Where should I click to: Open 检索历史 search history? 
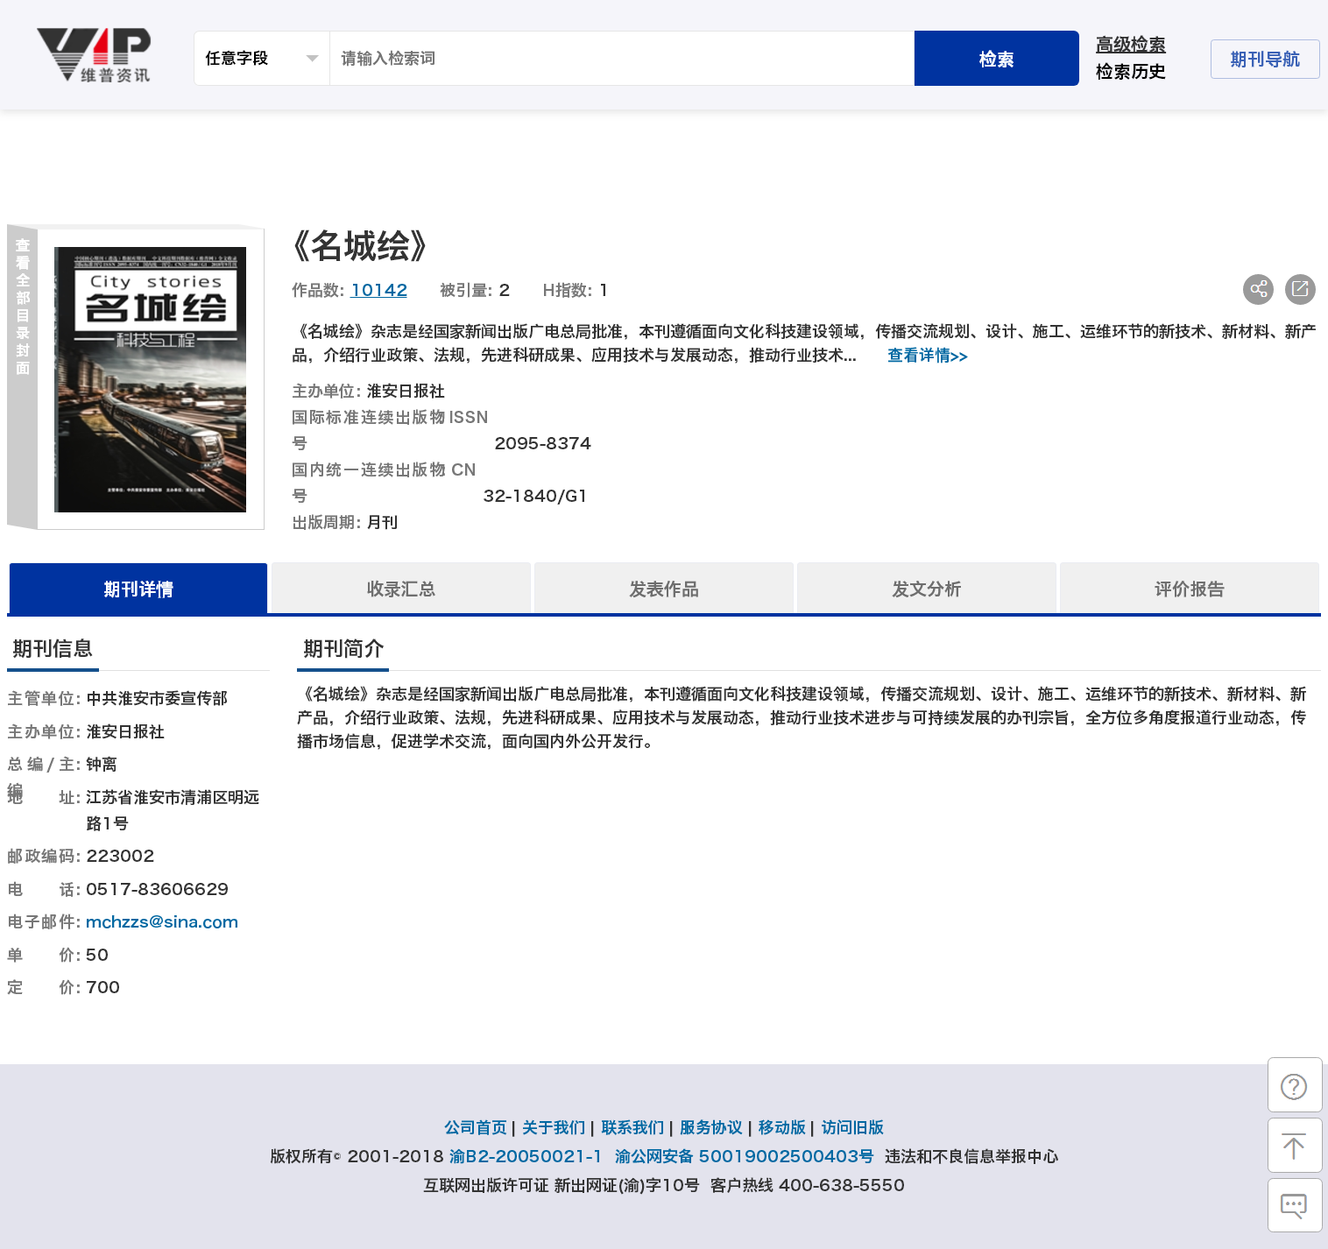pos(1130,72)
